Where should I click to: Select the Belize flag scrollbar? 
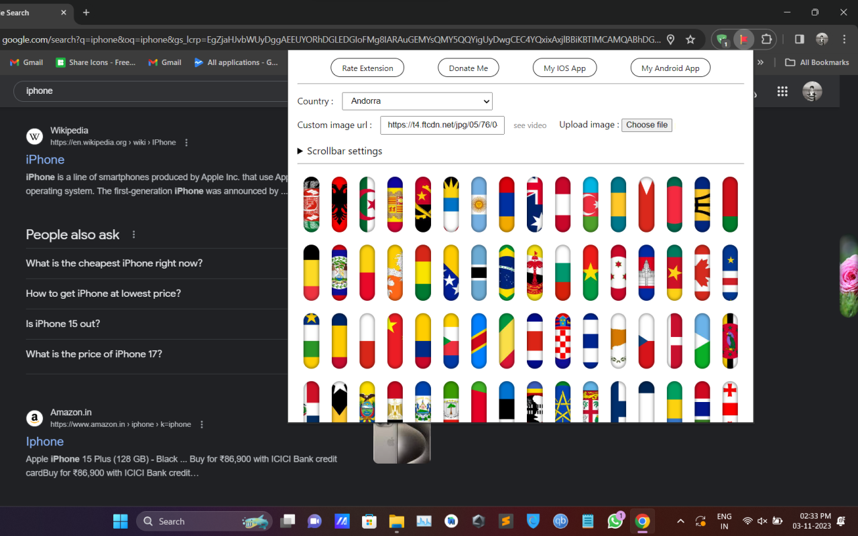[339, 273]
